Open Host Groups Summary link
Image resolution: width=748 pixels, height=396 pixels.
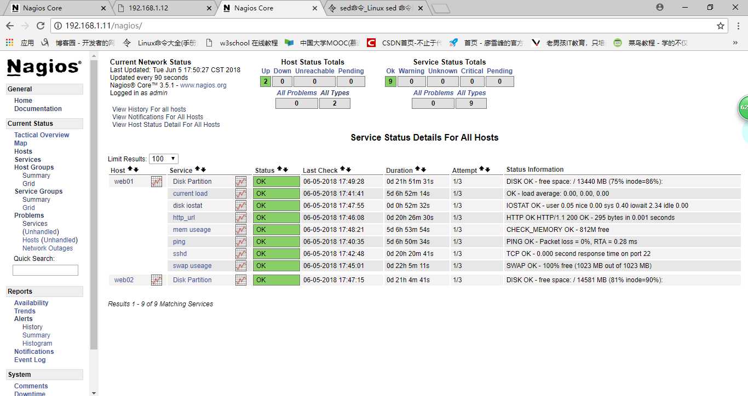[x=36, y=176]
